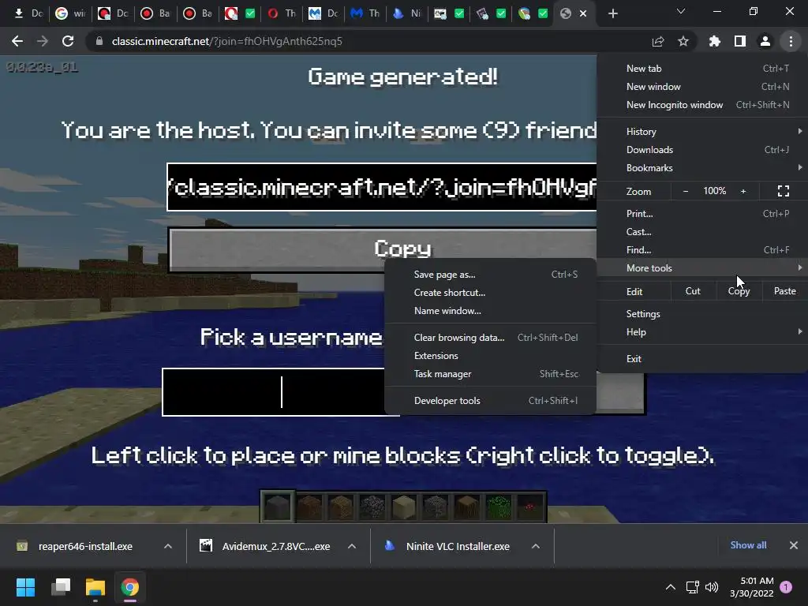Image resolution: width=808 pixels, height=606 pixels.
Task: Select the red flower in hotbar
Action: pos(529,507)
